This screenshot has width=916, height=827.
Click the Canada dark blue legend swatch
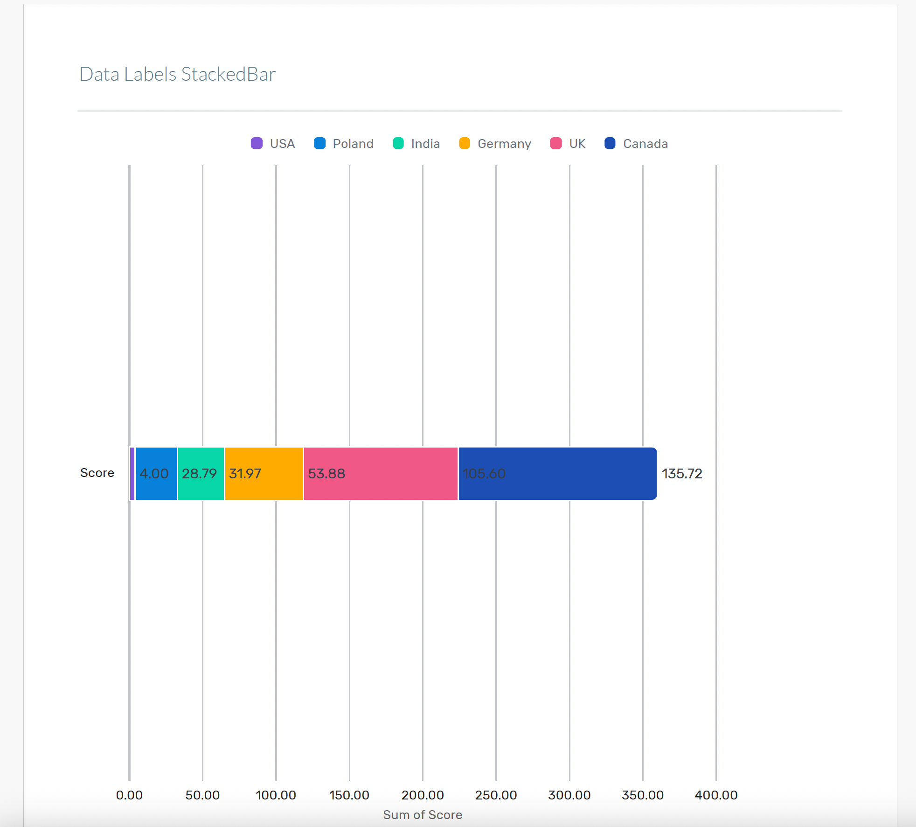(x=610, y=143)
